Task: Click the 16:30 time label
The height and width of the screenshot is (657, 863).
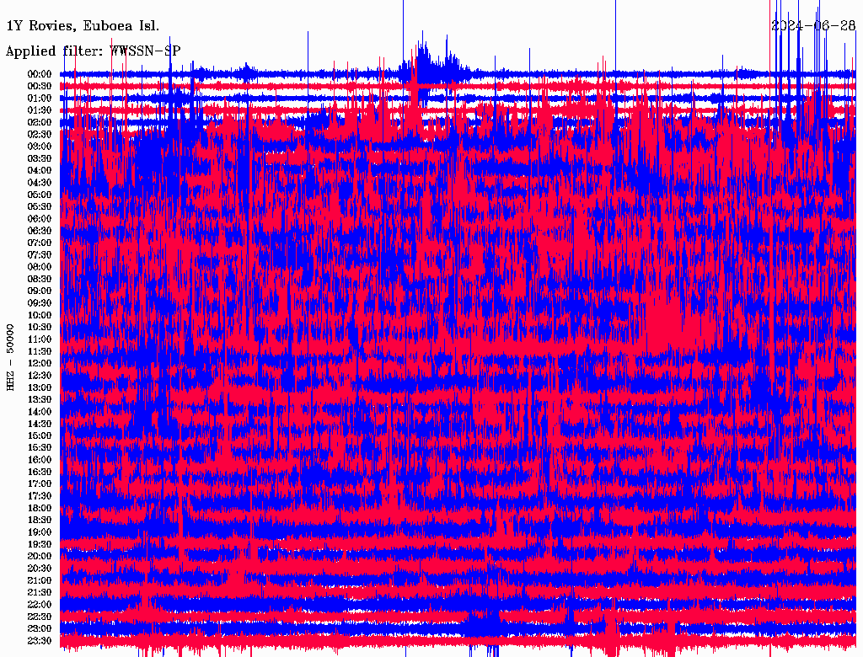Action: pyautogui.click(x=40, y=472)
